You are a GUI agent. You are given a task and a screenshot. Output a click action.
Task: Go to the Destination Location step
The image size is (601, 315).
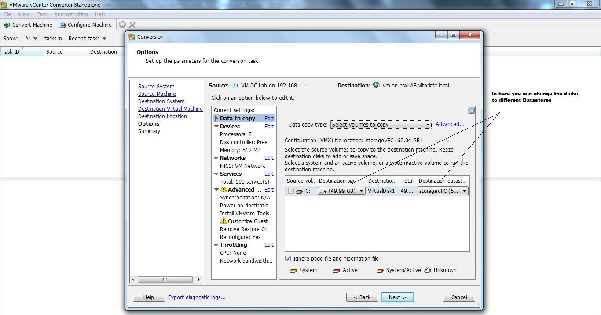point(162,116)
